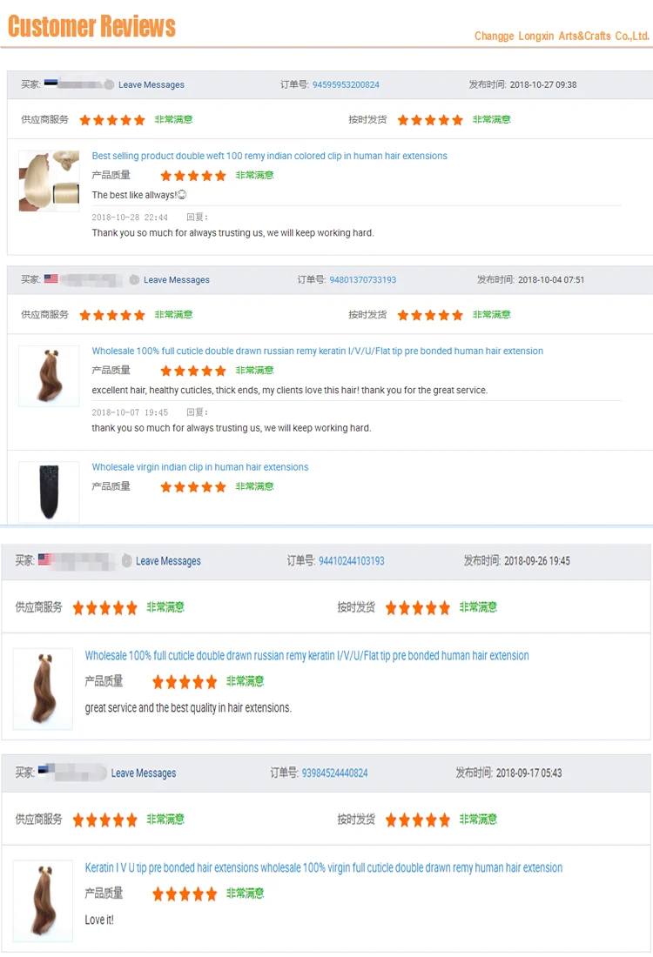
Task: Open russian remy keratin link above 'excellent hair' review
Action: [x=317, y=351]
